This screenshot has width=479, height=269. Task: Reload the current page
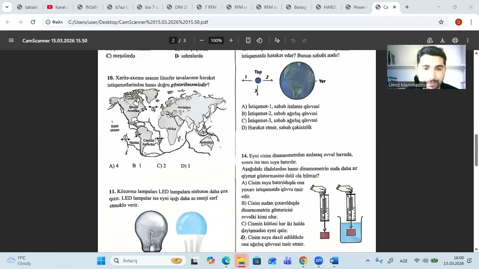pyautogui.click(x=33, y=22)
